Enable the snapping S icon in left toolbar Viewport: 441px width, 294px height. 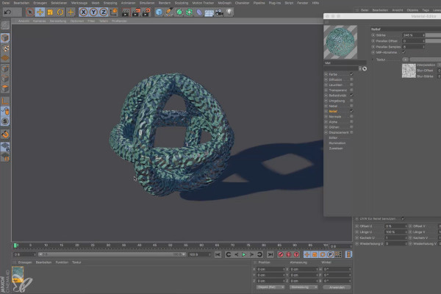(5, 121)
